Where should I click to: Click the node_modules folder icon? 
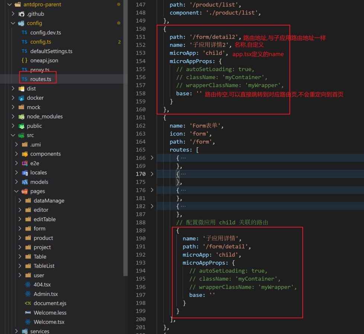pos(21,117)
